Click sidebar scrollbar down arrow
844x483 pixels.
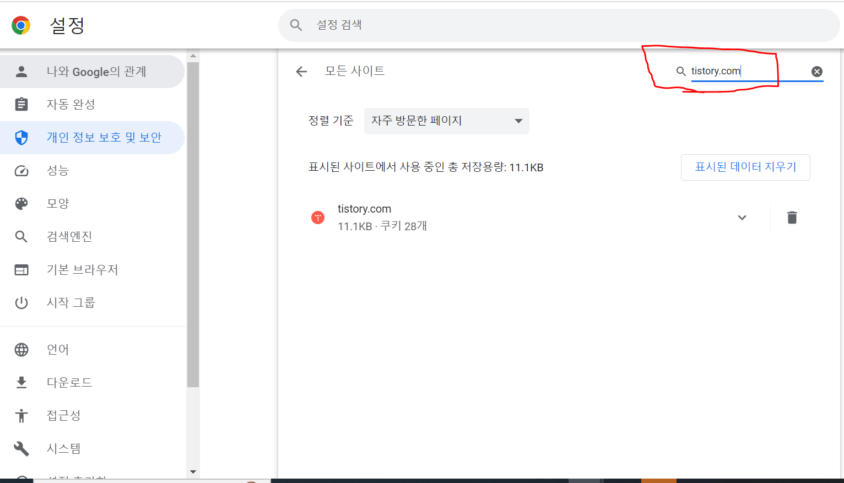pos(193,472)
